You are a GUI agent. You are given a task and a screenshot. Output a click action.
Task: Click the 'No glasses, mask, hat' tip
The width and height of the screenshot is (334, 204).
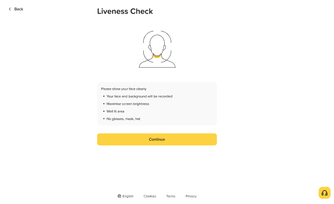click(123, 119)
